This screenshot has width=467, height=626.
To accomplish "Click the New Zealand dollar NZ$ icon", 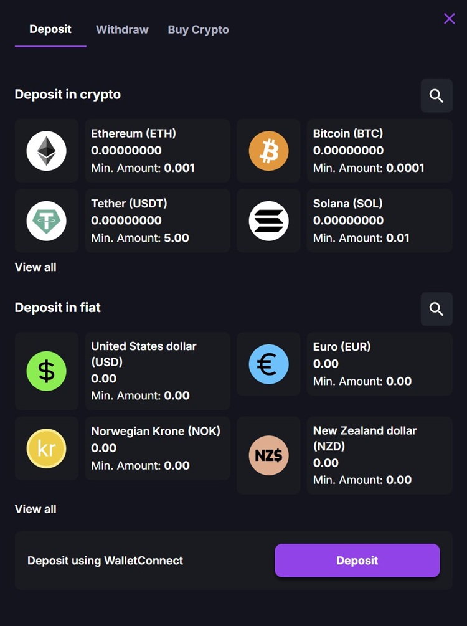I will point(268,455).
